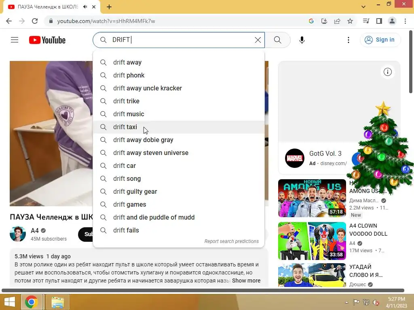This screenshot has width=414, height=310.
Task: Start voice search with microphone icon
Action: (302, 40)
